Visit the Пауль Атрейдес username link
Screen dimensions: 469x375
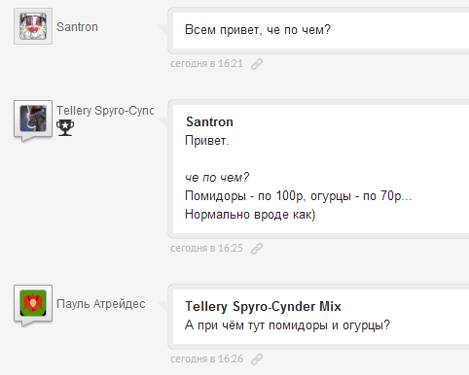[101, 304]
